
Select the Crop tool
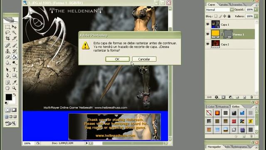[x=7, y=38]
